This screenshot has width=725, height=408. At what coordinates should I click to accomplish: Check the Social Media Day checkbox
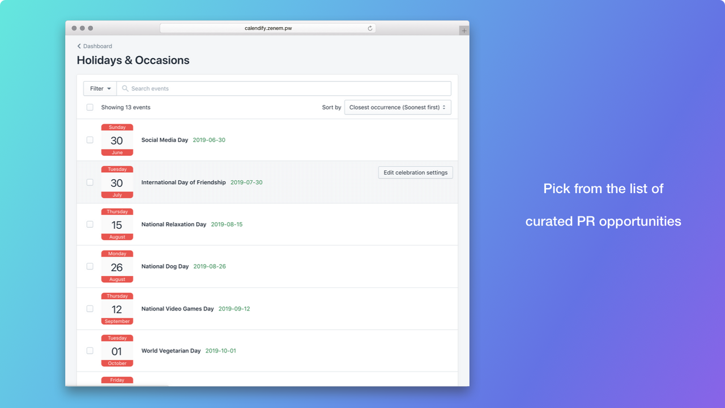point(89,139)
